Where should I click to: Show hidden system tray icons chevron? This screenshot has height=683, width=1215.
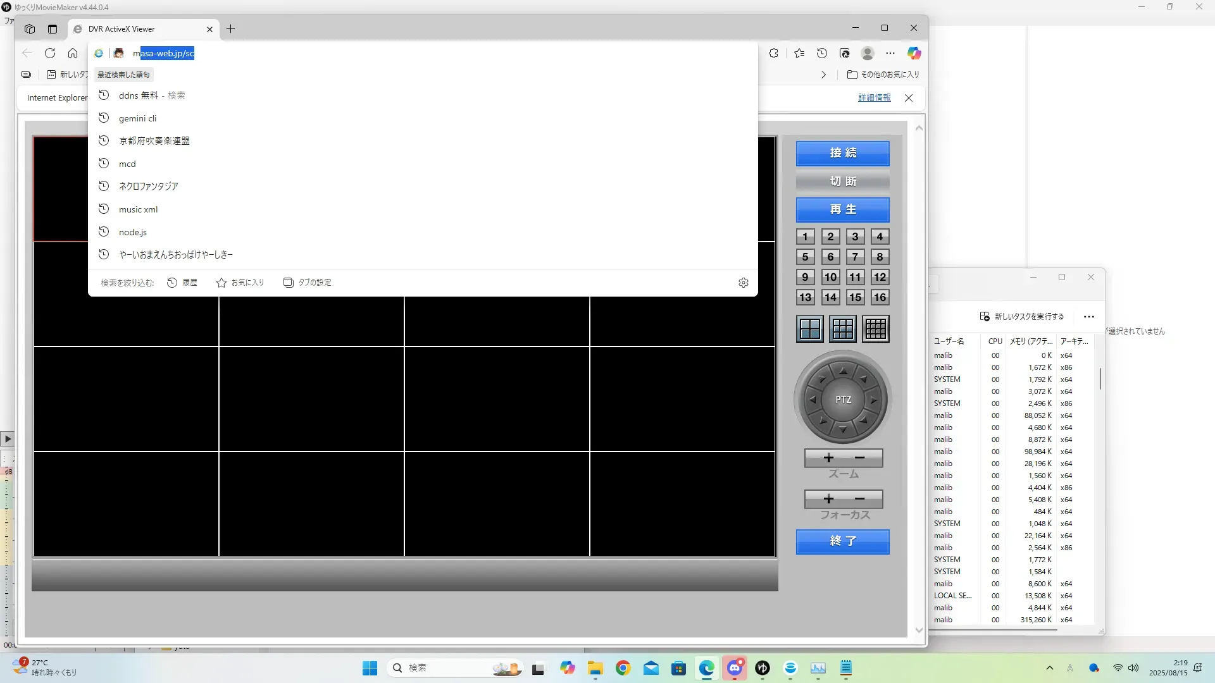coord(1050,668)
